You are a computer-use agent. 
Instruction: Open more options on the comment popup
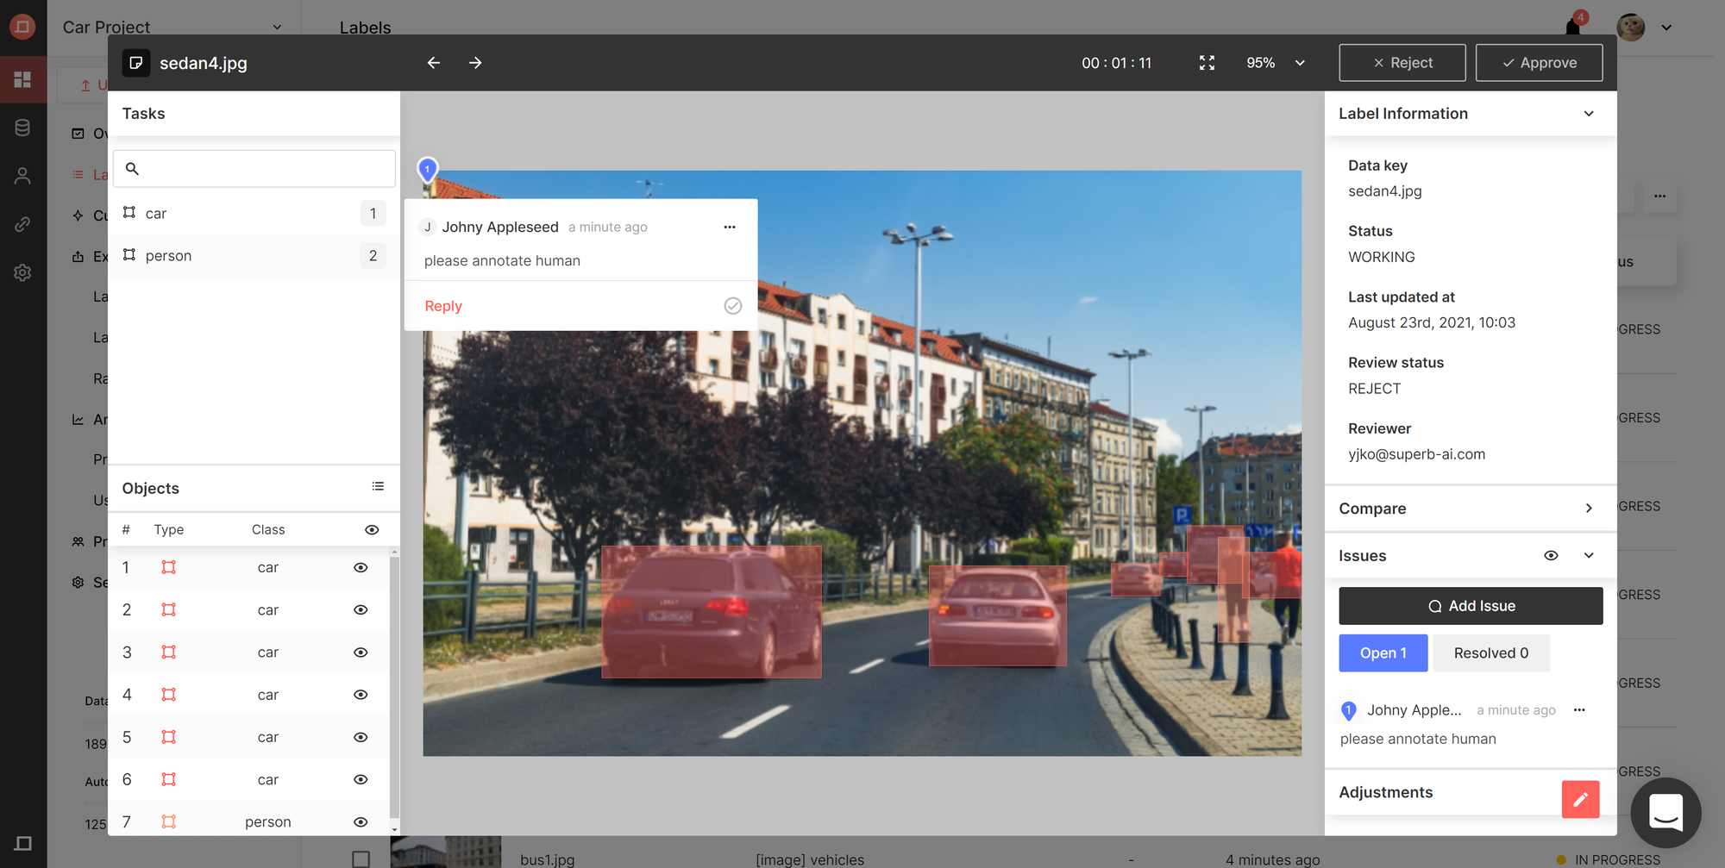coord(730,227)
